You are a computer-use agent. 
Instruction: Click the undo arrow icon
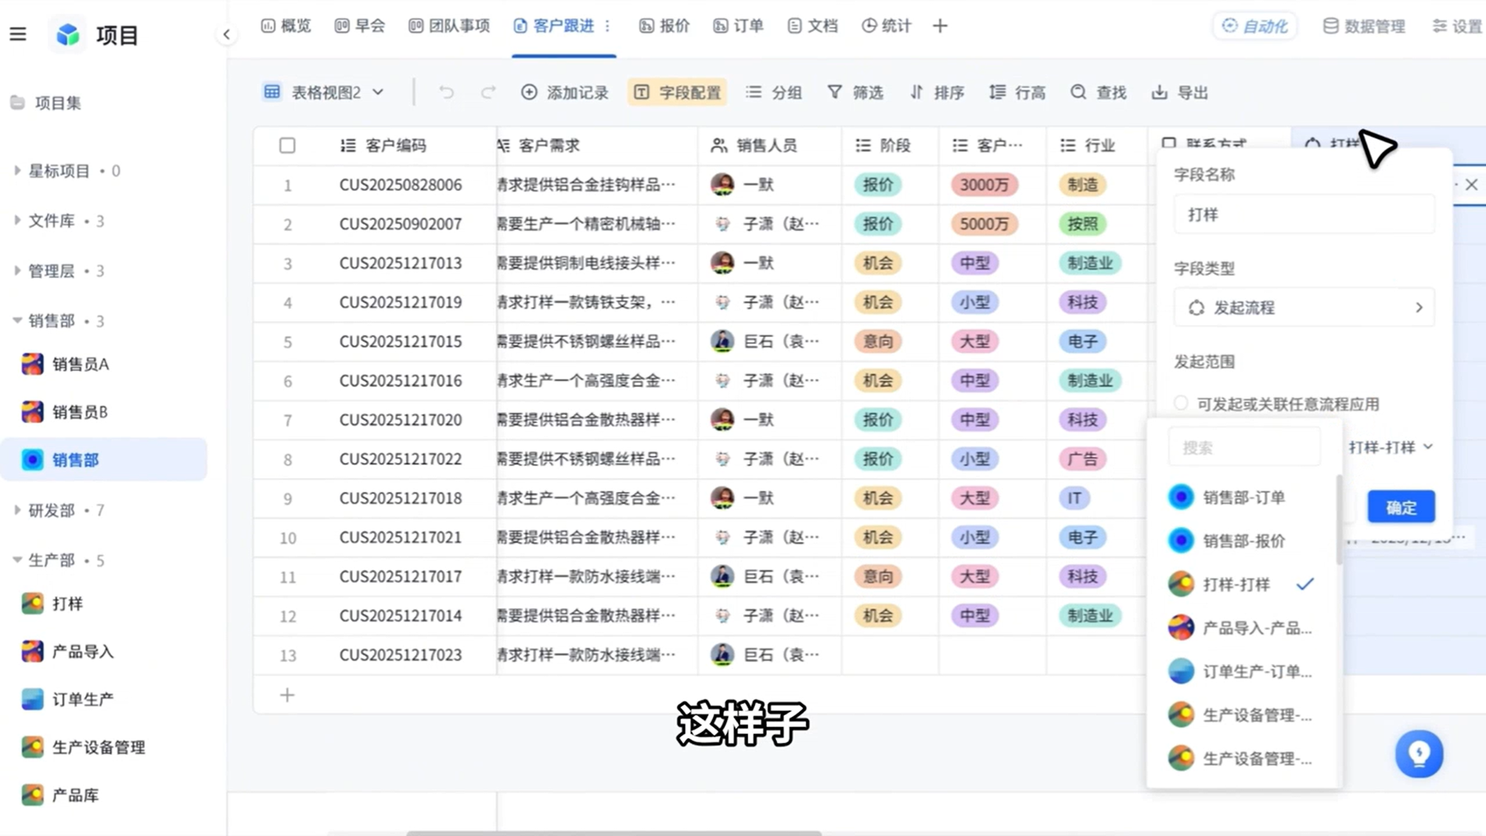(x=446, y=92)
